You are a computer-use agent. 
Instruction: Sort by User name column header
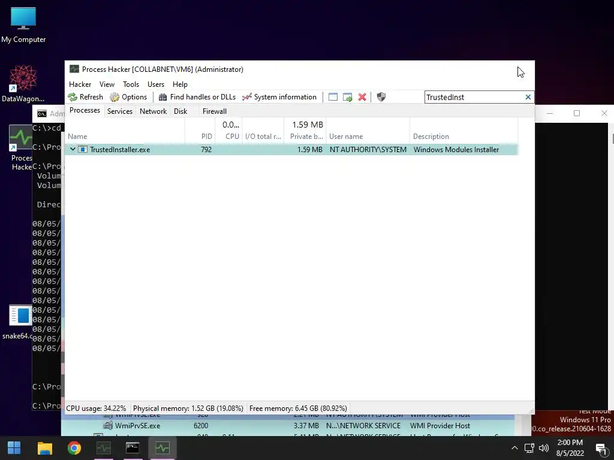pyautogui.click(x=368, y=137)
